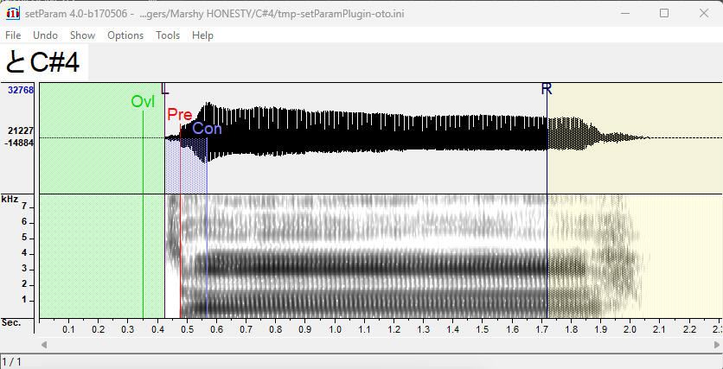Screen dimensions: 723x369
Task: Click the spectrogram at the 1.0 second mark
Action: (x=336, y=259)
